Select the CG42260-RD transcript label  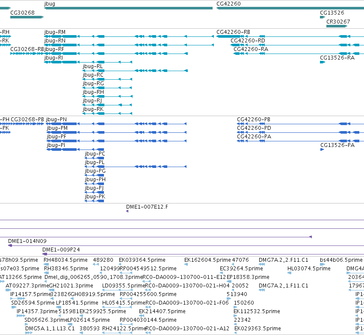[x=248, y=41]
